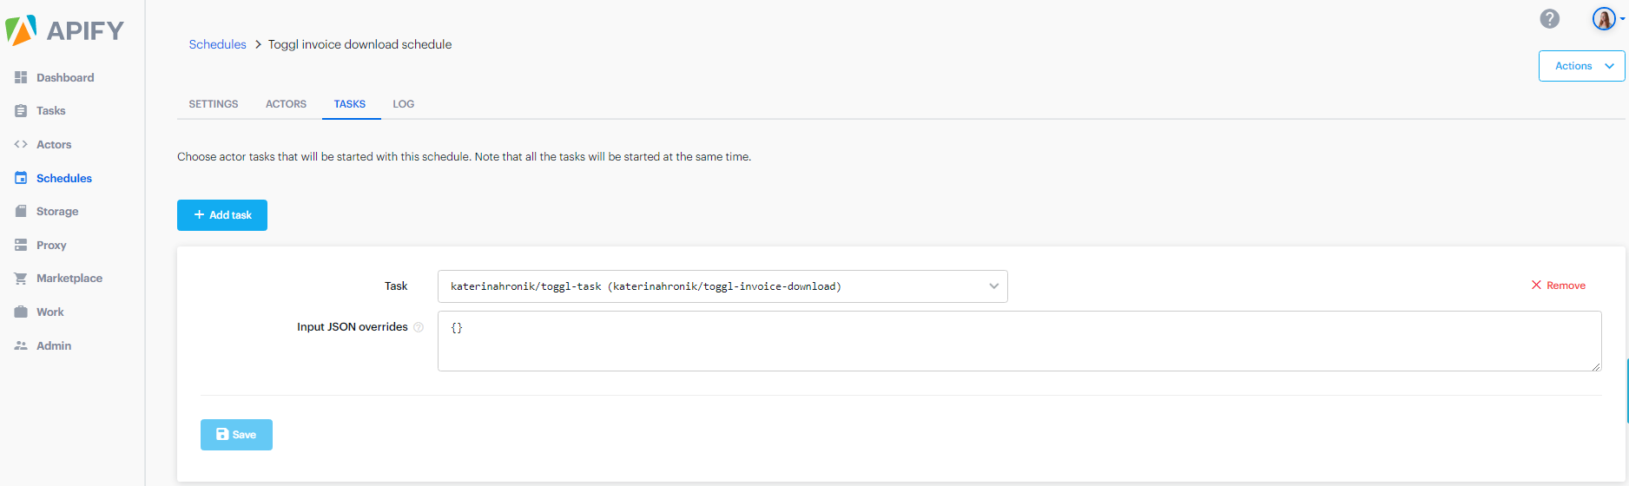Image resolution: width=1629 pixels, height=486 pixels.
Task: Switch to the Settings tab
Action: coord(214,104)
